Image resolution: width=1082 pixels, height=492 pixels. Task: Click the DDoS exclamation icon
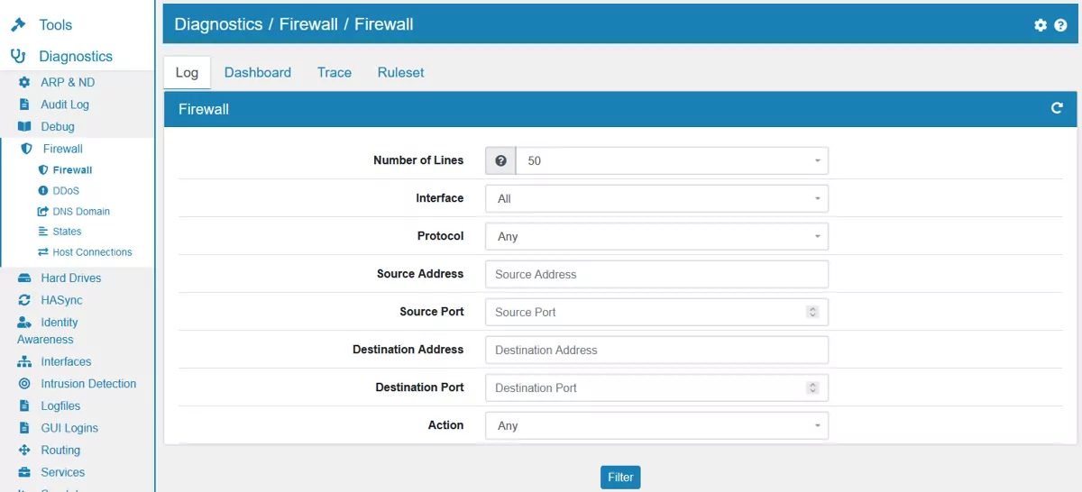42,191
